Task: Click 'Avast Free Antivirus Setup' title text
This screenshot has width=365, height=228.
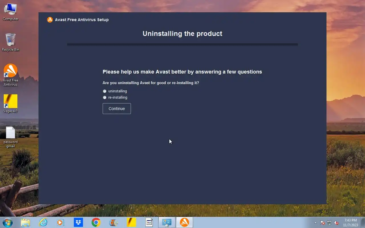Action: [x=82, y=20]
